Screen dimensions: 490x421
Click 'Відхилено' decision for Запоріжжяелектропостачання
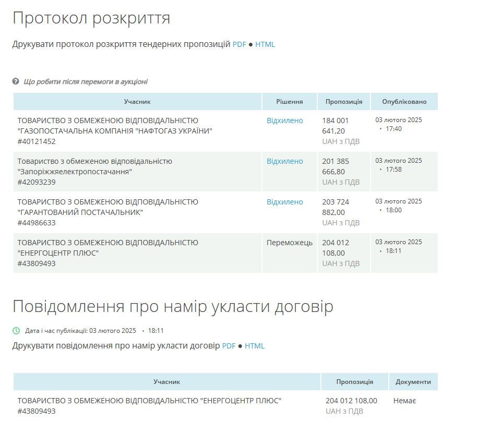click(x=285, y=161)
